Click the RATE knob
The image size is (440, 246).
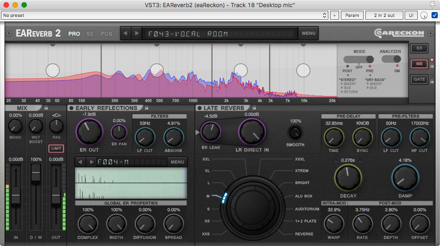(363, 224)
